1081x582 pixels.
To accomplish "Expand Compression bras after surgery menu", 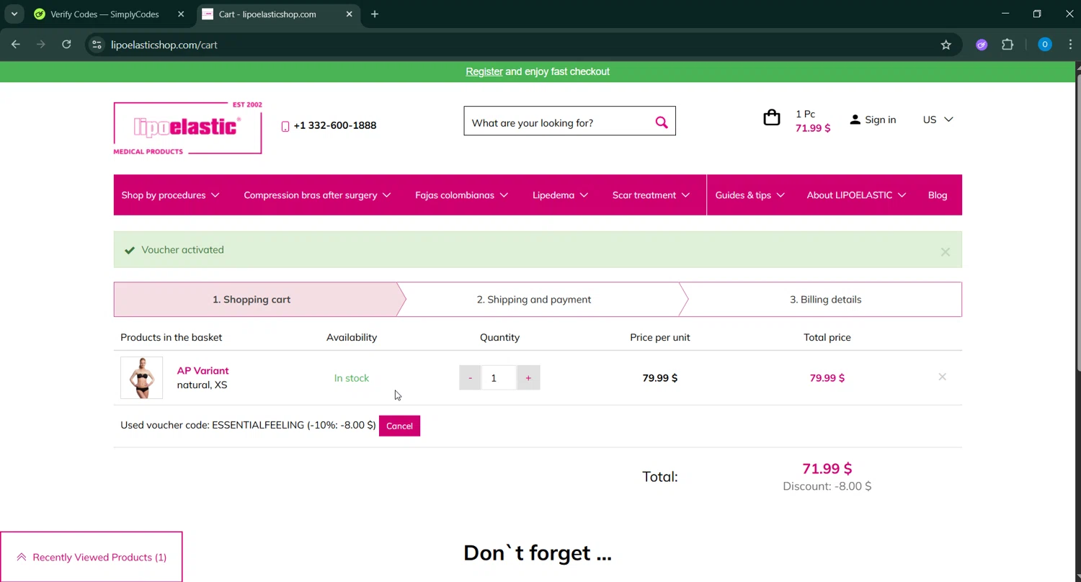I will coord(317,195).
